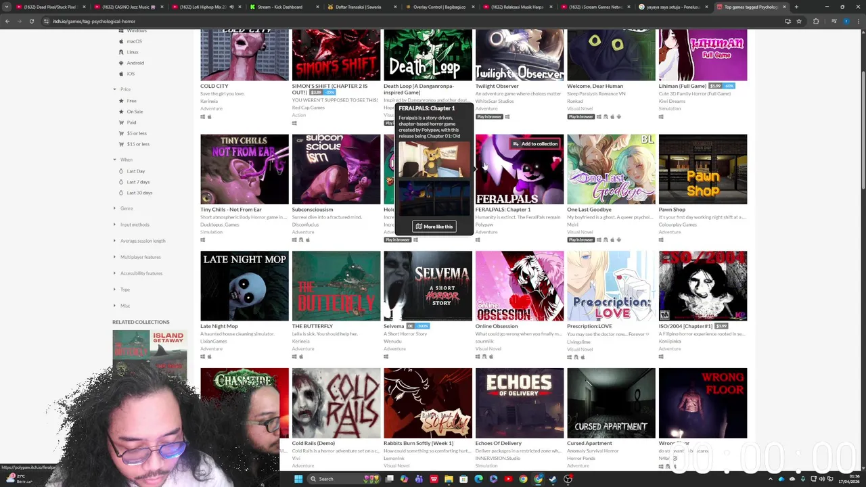Collapse the Price filter section

pyautogui.click(x=122, y=89)
